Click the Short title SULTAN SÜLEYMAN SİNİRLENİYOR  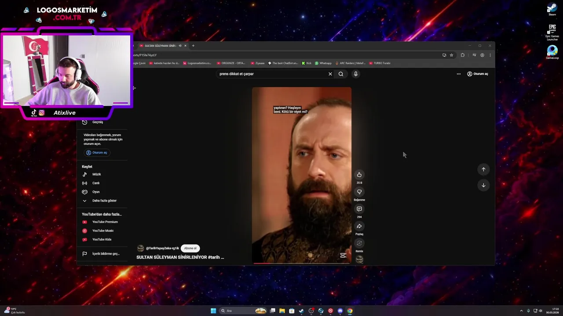coord(180,257)
